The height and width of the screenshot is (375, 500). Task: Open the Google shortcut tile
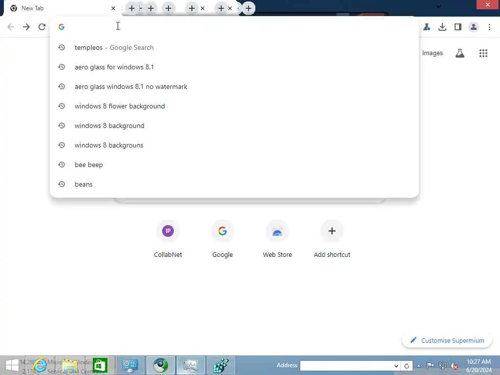coord(223,238)
